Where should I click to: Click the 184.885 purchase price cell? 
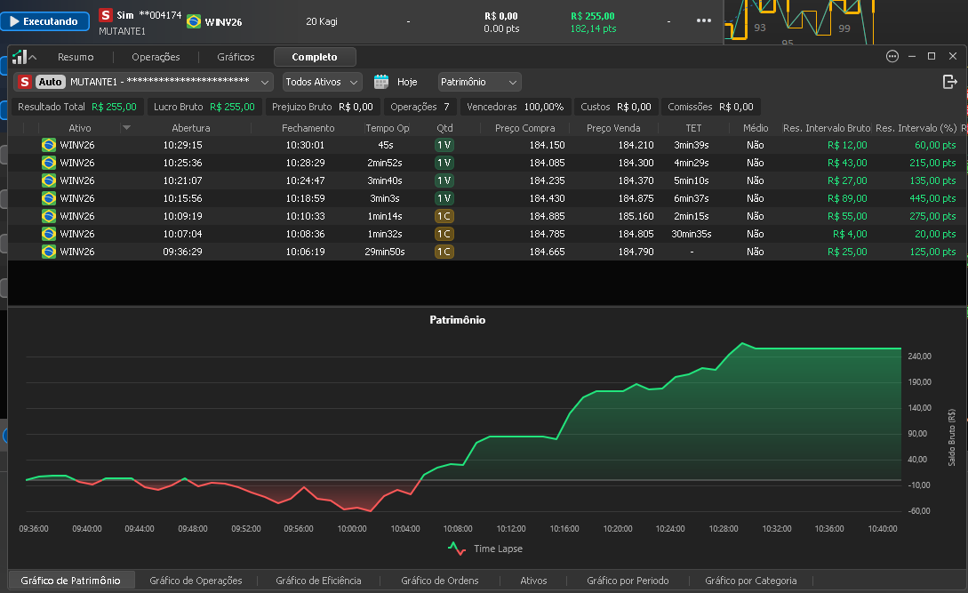tap(547, 216)
